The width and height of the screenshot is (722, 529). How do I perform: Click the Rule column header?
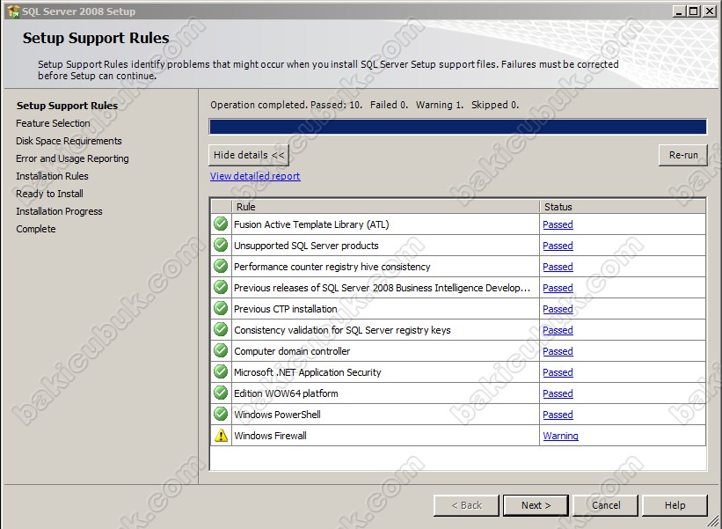click(x=386, y=207)
